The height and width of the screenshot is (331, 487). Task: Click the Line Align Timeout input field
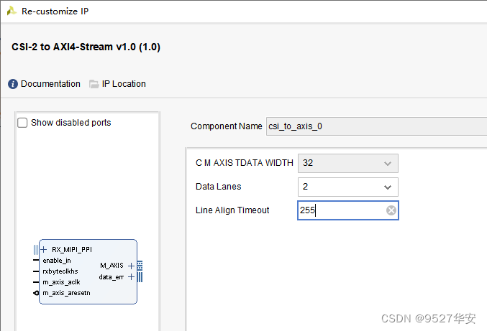pos(342,210)
